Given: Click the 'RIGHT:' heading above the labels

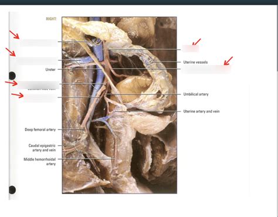Looking at the screenshot, I should click(51, 19).
